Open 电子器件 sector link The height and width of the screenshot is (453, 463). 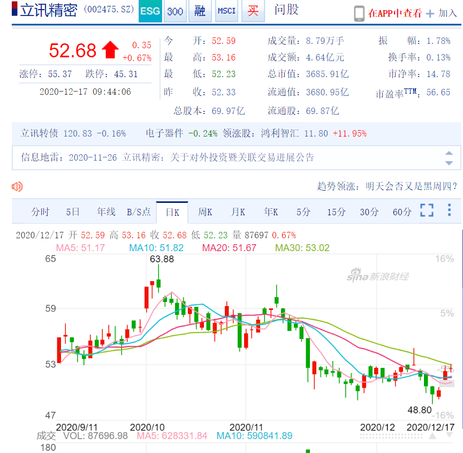tap(164, 133)
